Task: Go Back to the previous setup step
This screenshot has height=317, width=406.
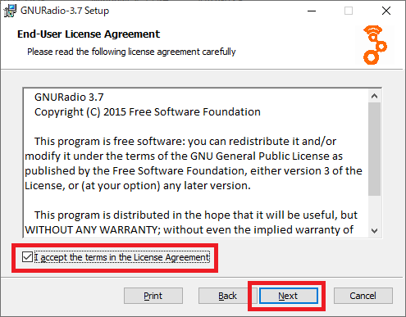Action: pos(227,296)
